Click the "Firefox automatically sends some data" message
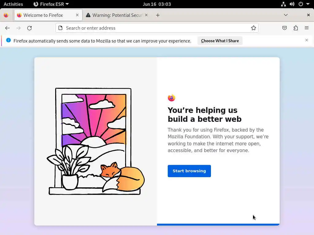Screen dimensions: 314x235 [102, 41]
